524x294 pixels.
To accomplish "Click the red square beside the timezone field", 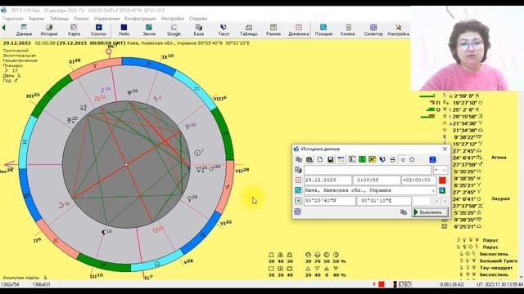I will pyautogui.click(x=442, y=180).
